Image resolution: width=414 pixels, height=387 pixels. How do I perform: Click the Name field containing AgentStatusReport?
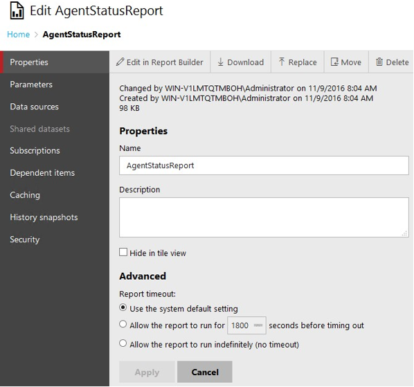[264, 165]
